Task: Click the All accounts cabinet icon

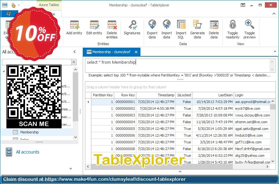Action: (9, 152)
